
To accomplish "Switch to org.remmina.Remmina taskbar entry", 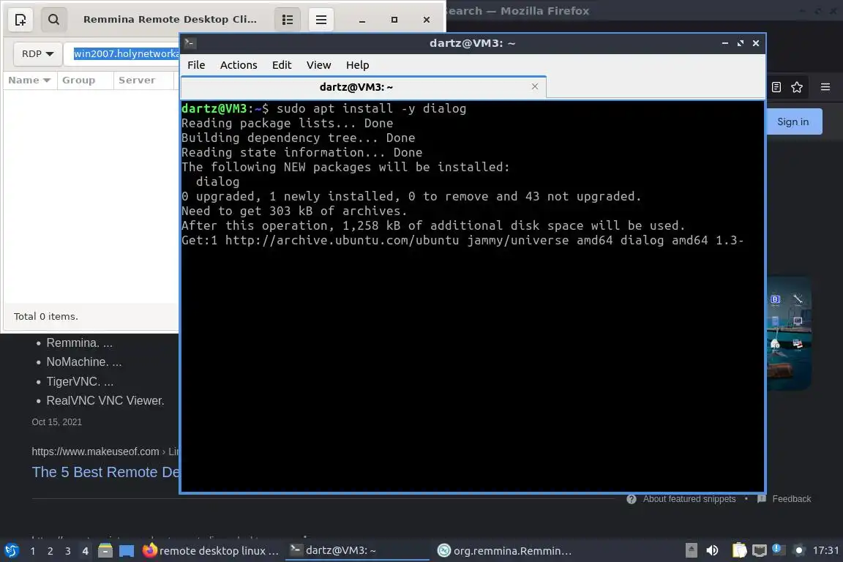I will click(504, 551).
